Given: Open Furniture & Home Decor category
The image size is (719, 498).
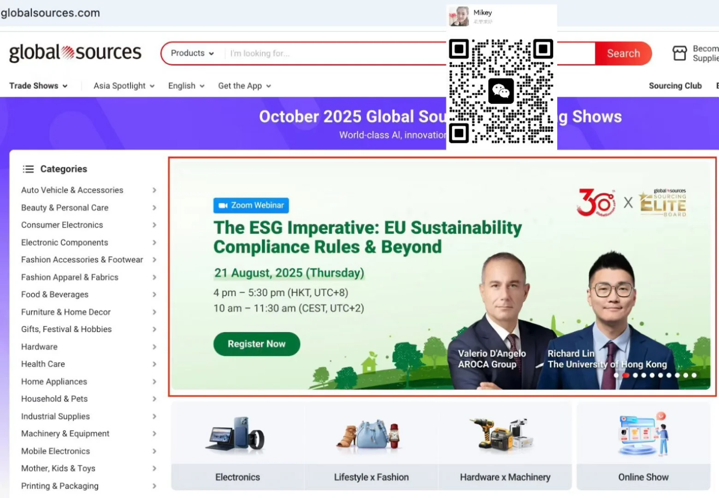Looking at the screenshot, I should pyautogui.click(x=66, y=312).
